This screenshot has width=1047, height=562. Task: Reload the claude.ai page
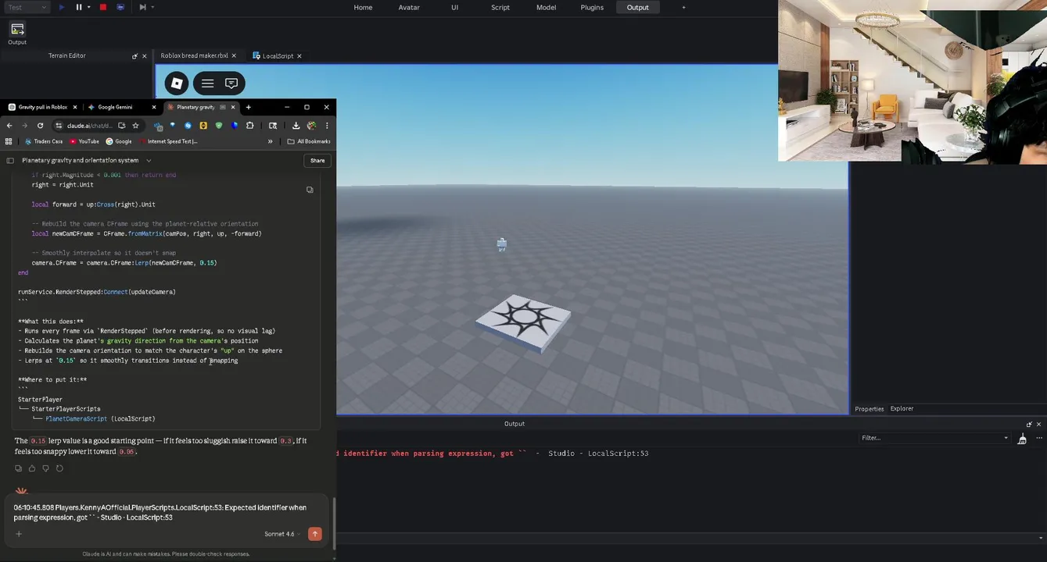(x=40, y=125)
